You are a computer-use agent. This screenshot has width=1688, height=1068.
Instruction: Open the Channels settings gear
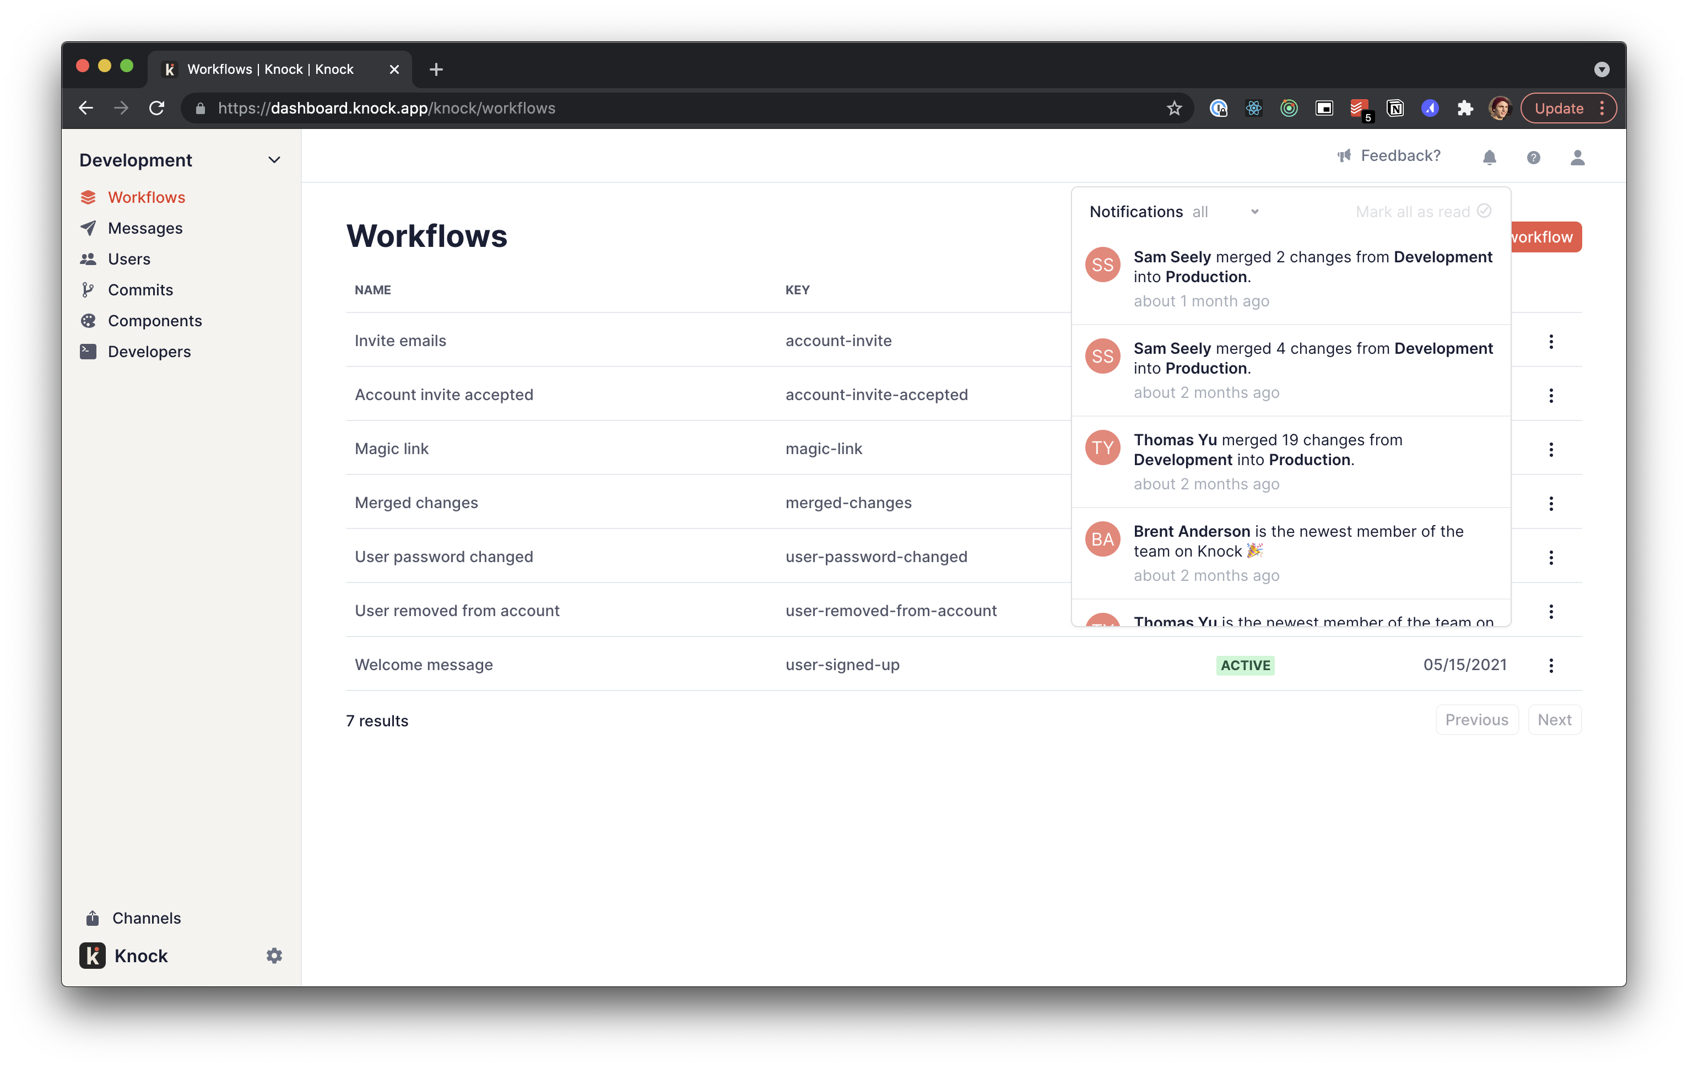tap(274, 955)
